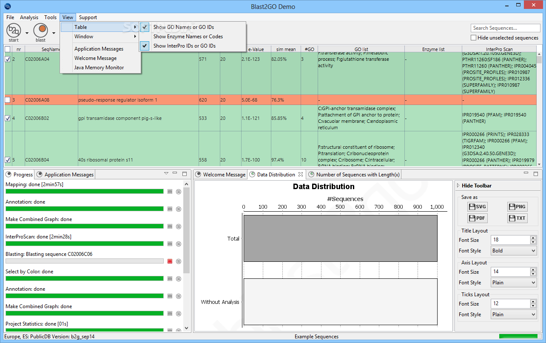
Task: Increase Title Layout font size stepper
Action: 533,238
